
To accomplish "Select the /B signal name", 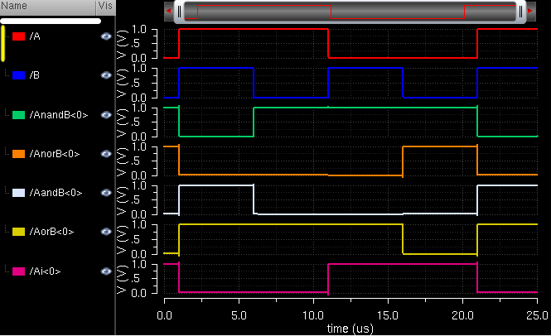I will [x=35, y=75].
